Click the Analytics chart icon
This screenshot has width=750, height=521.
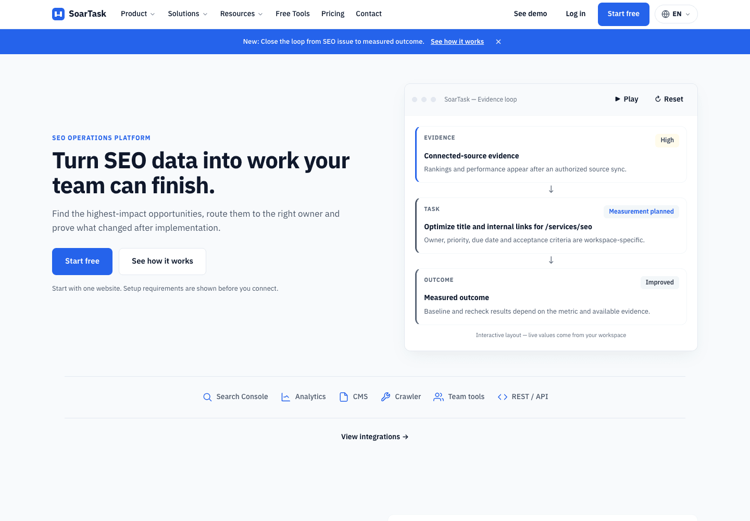[286, 397]
